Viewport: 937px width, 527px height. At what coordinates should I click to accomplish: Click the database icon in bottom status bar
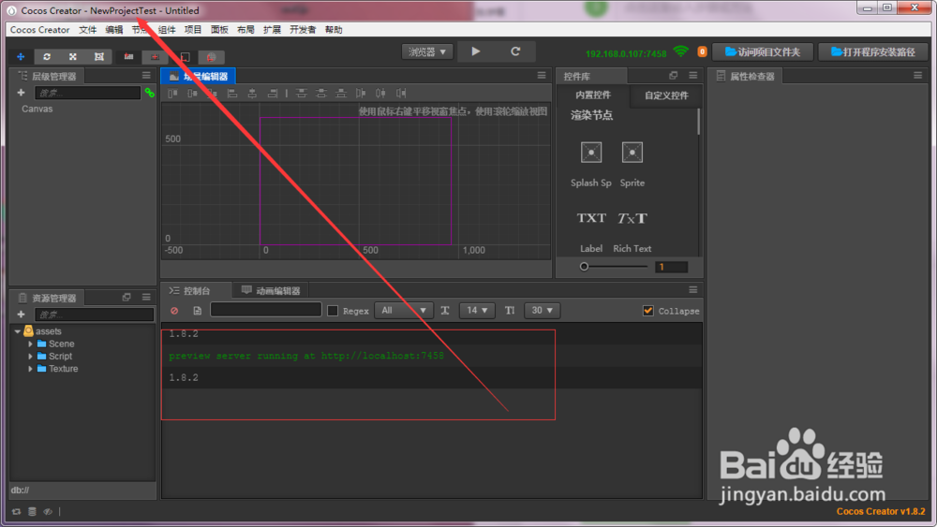click(32, 511)
